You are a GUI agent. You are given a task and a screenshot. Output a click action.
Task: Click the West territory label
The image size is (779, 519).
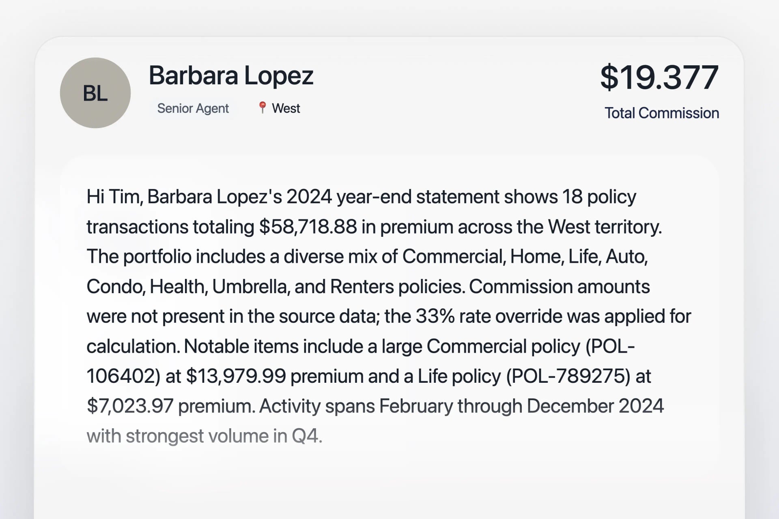pos(286,108)
